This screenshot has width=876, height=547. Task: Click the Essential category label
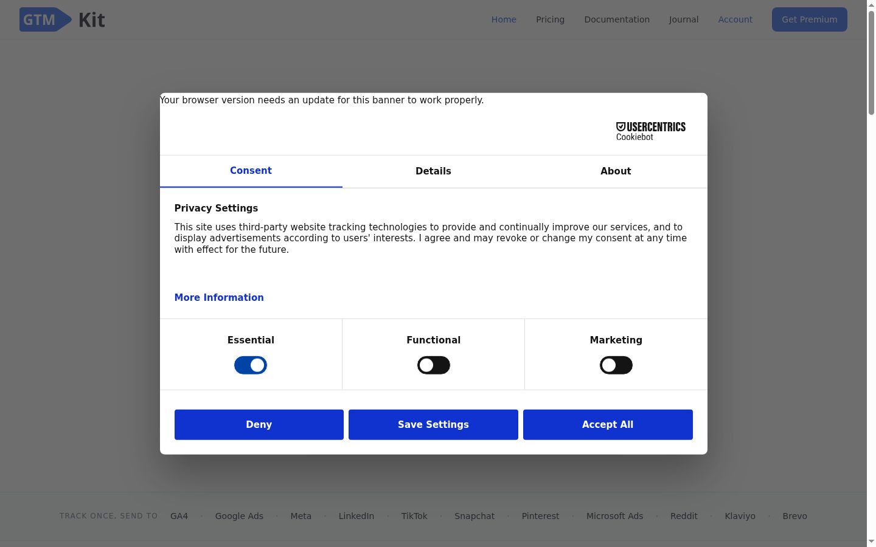tap(251, 340)
